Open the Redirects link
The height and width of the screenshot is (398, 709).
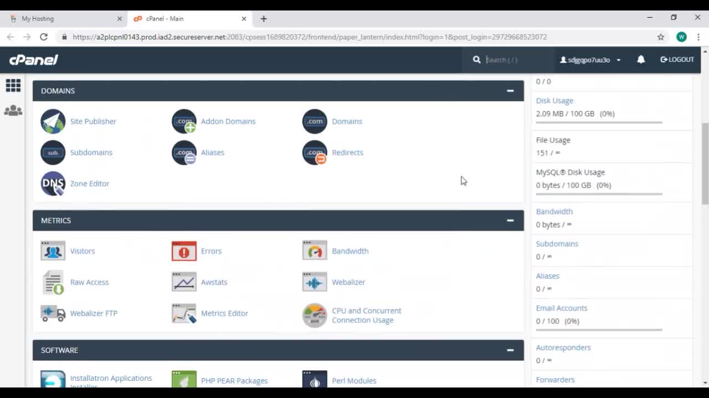(x=347, y=153)
